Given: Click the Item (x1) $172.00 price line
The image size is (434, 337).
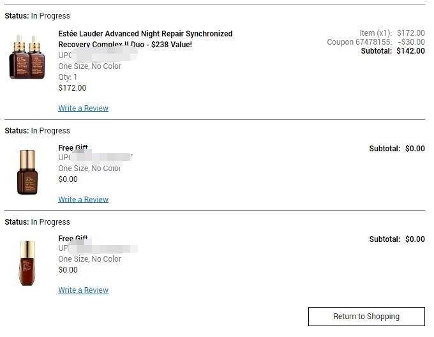Looking at the screenshot, I should pos(392,33).
